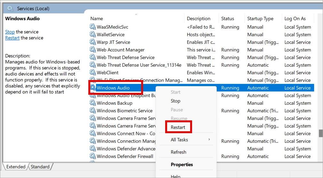Select the WebClient service name
Viewport: 323px width, 178px height.
coord(108,73)
